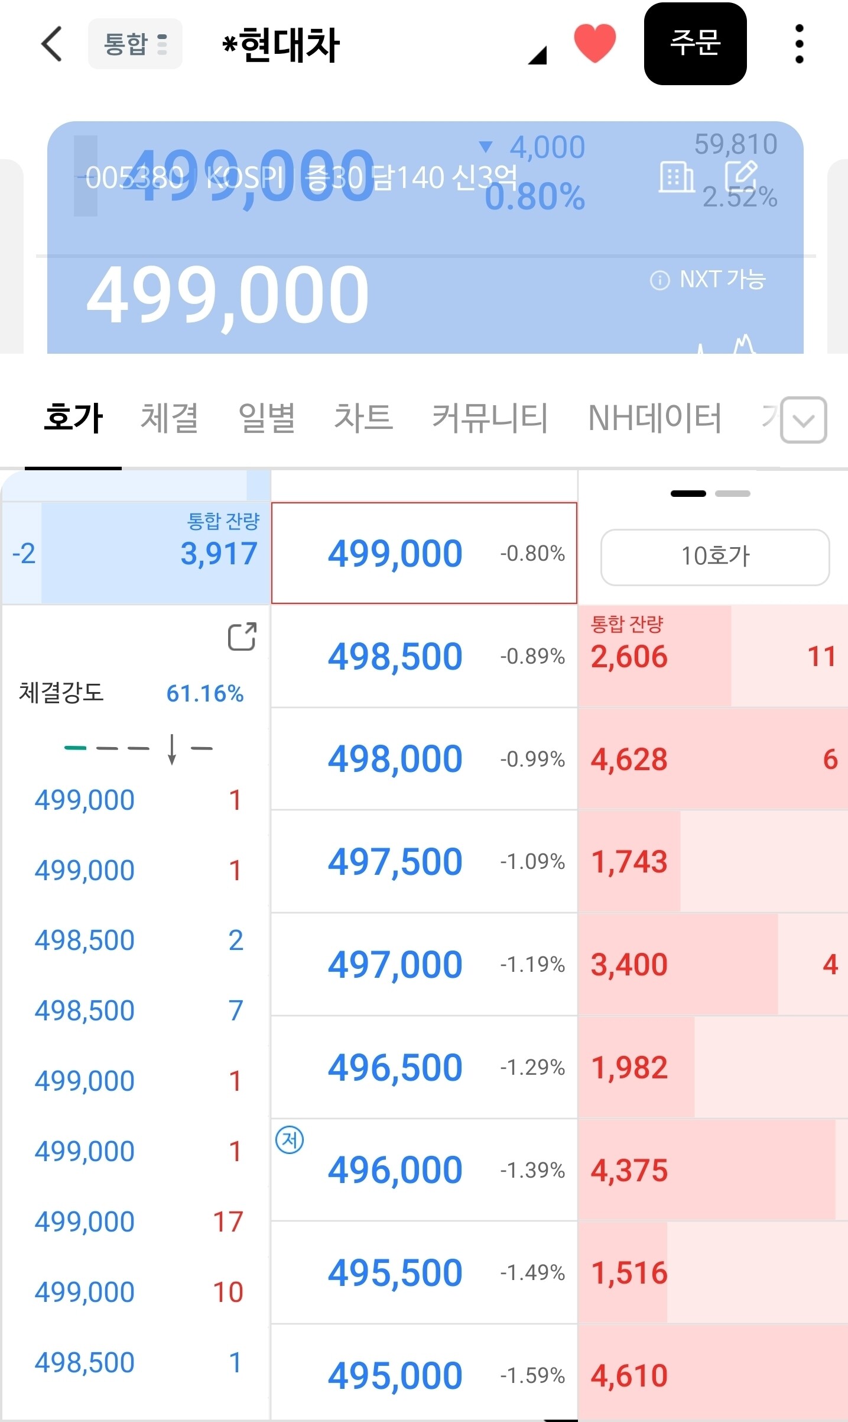Tap the 저 low-price marker icon
The width and height of the screenshot is (848, 1422).
click(x=290, y=1139)
